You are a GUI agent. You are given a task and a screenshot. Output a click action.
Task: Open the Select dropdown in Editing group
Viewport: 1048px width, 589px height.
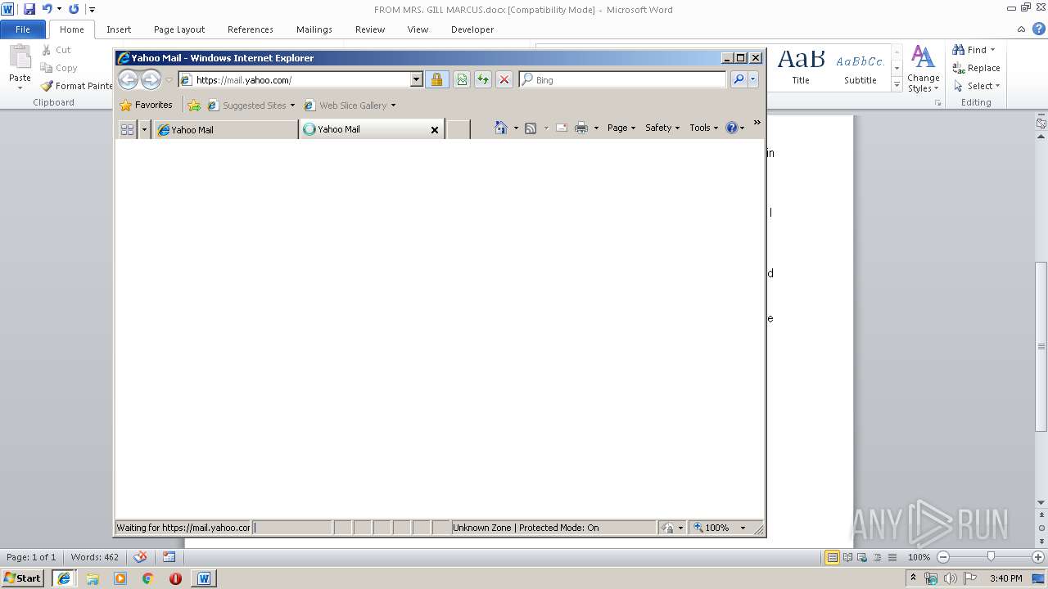point(976,86)
